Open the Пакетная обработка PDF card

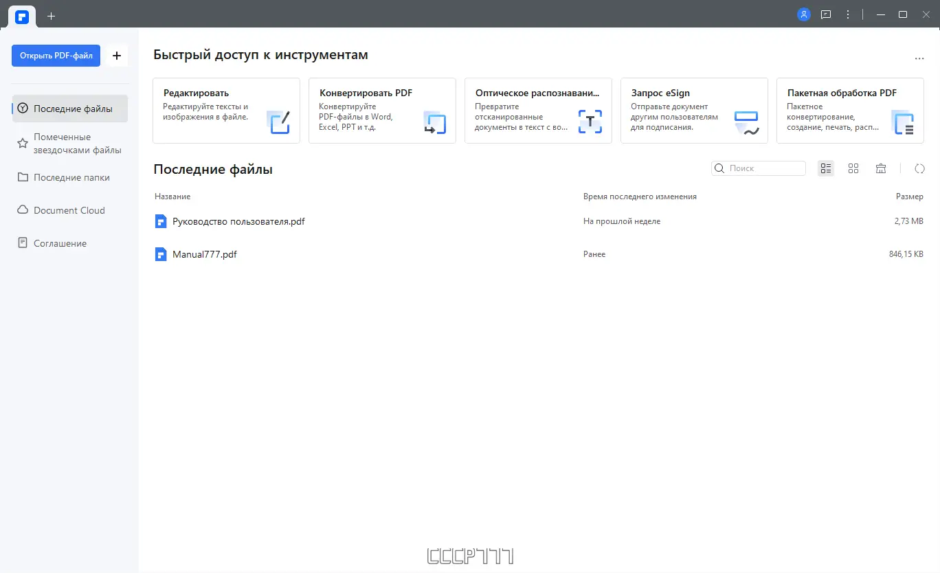850,111
